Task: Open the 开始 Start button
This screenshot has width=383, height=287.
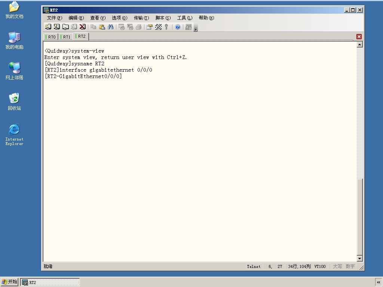Action: pos(9,282)
